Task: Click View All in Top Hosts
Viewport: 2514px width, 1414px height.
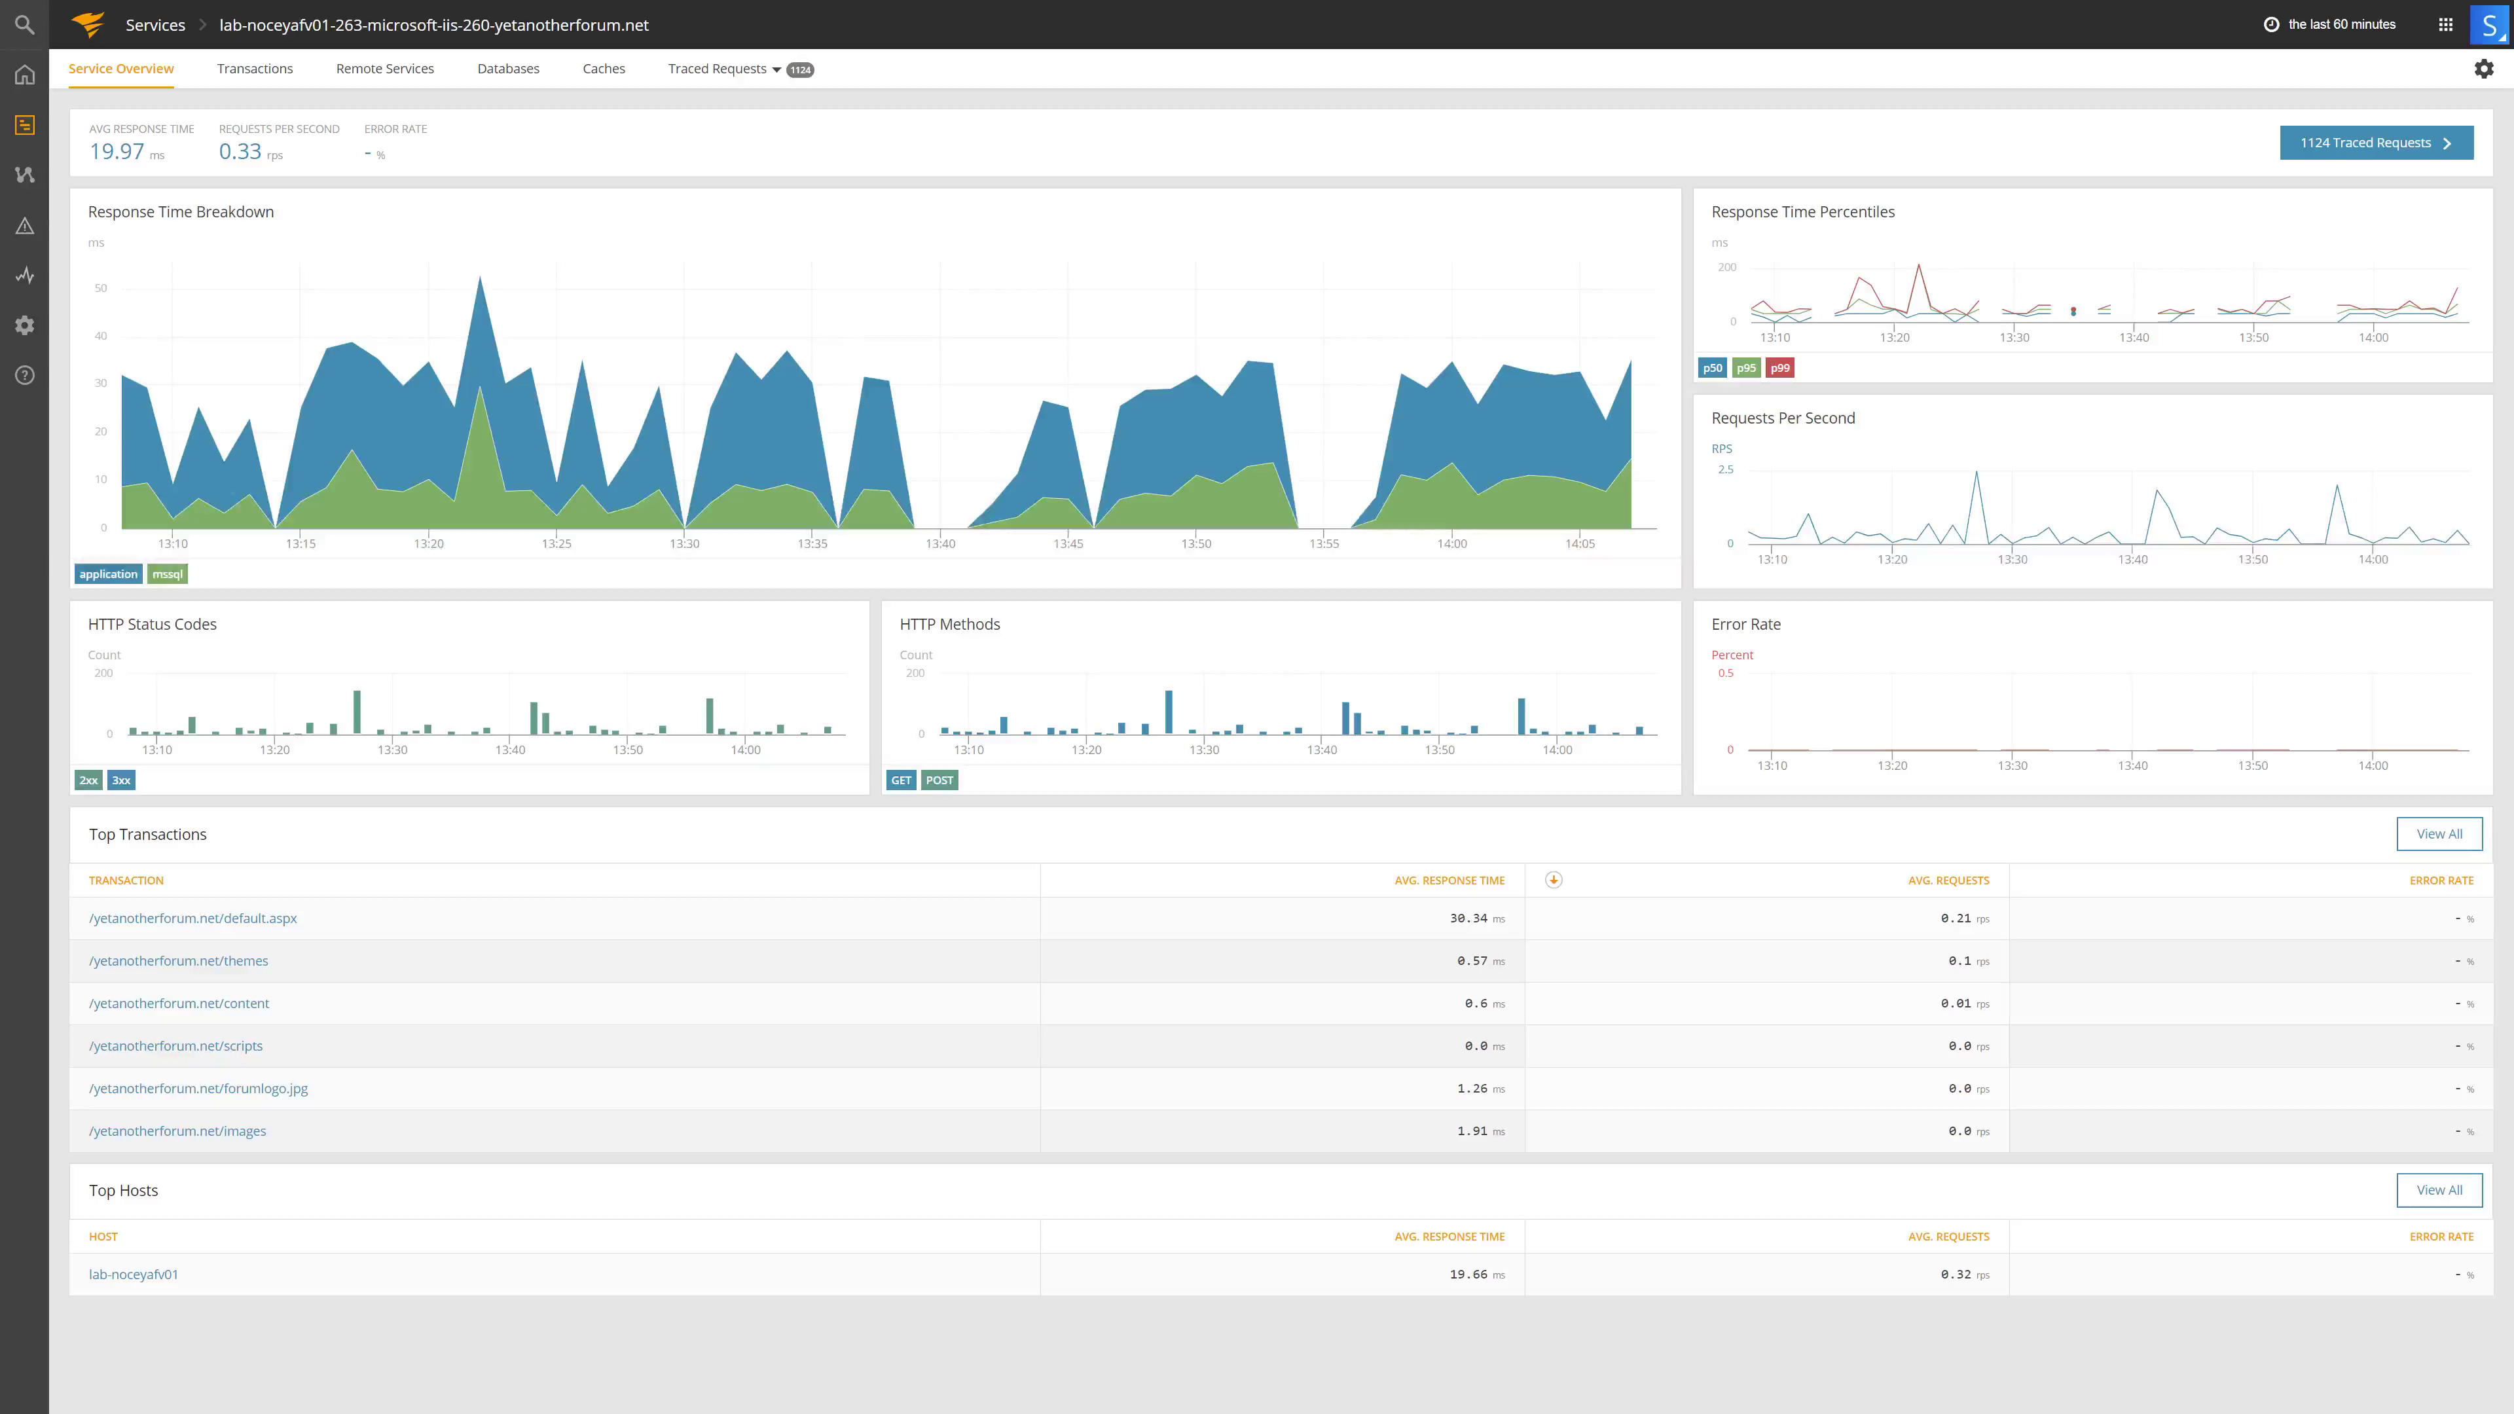Action: click(x=2439, y=1189)
